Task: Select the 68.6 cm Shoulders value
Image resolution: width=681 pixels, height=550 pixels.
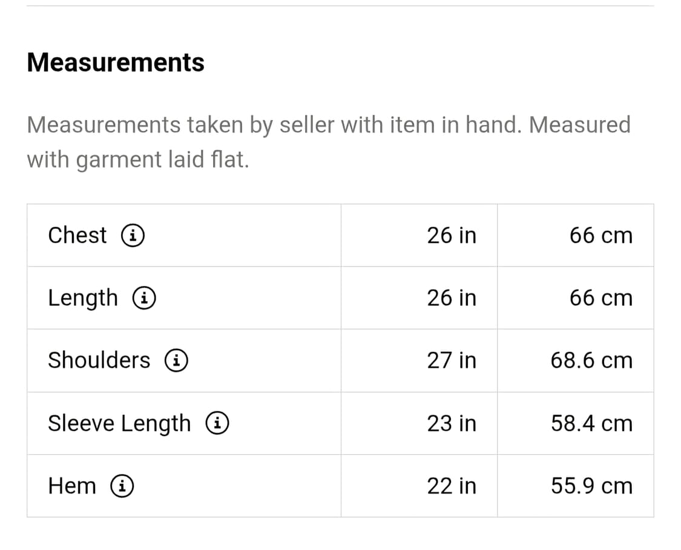Action: tap(591, 360)
